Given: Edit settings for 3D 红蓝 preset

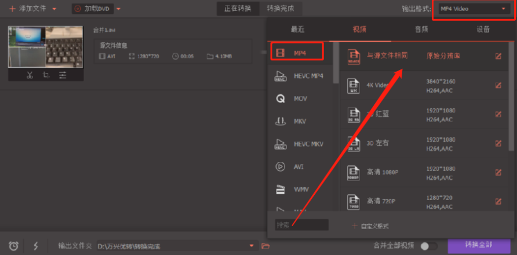Looking at the screenshot, I should click(x=498, y=114).
